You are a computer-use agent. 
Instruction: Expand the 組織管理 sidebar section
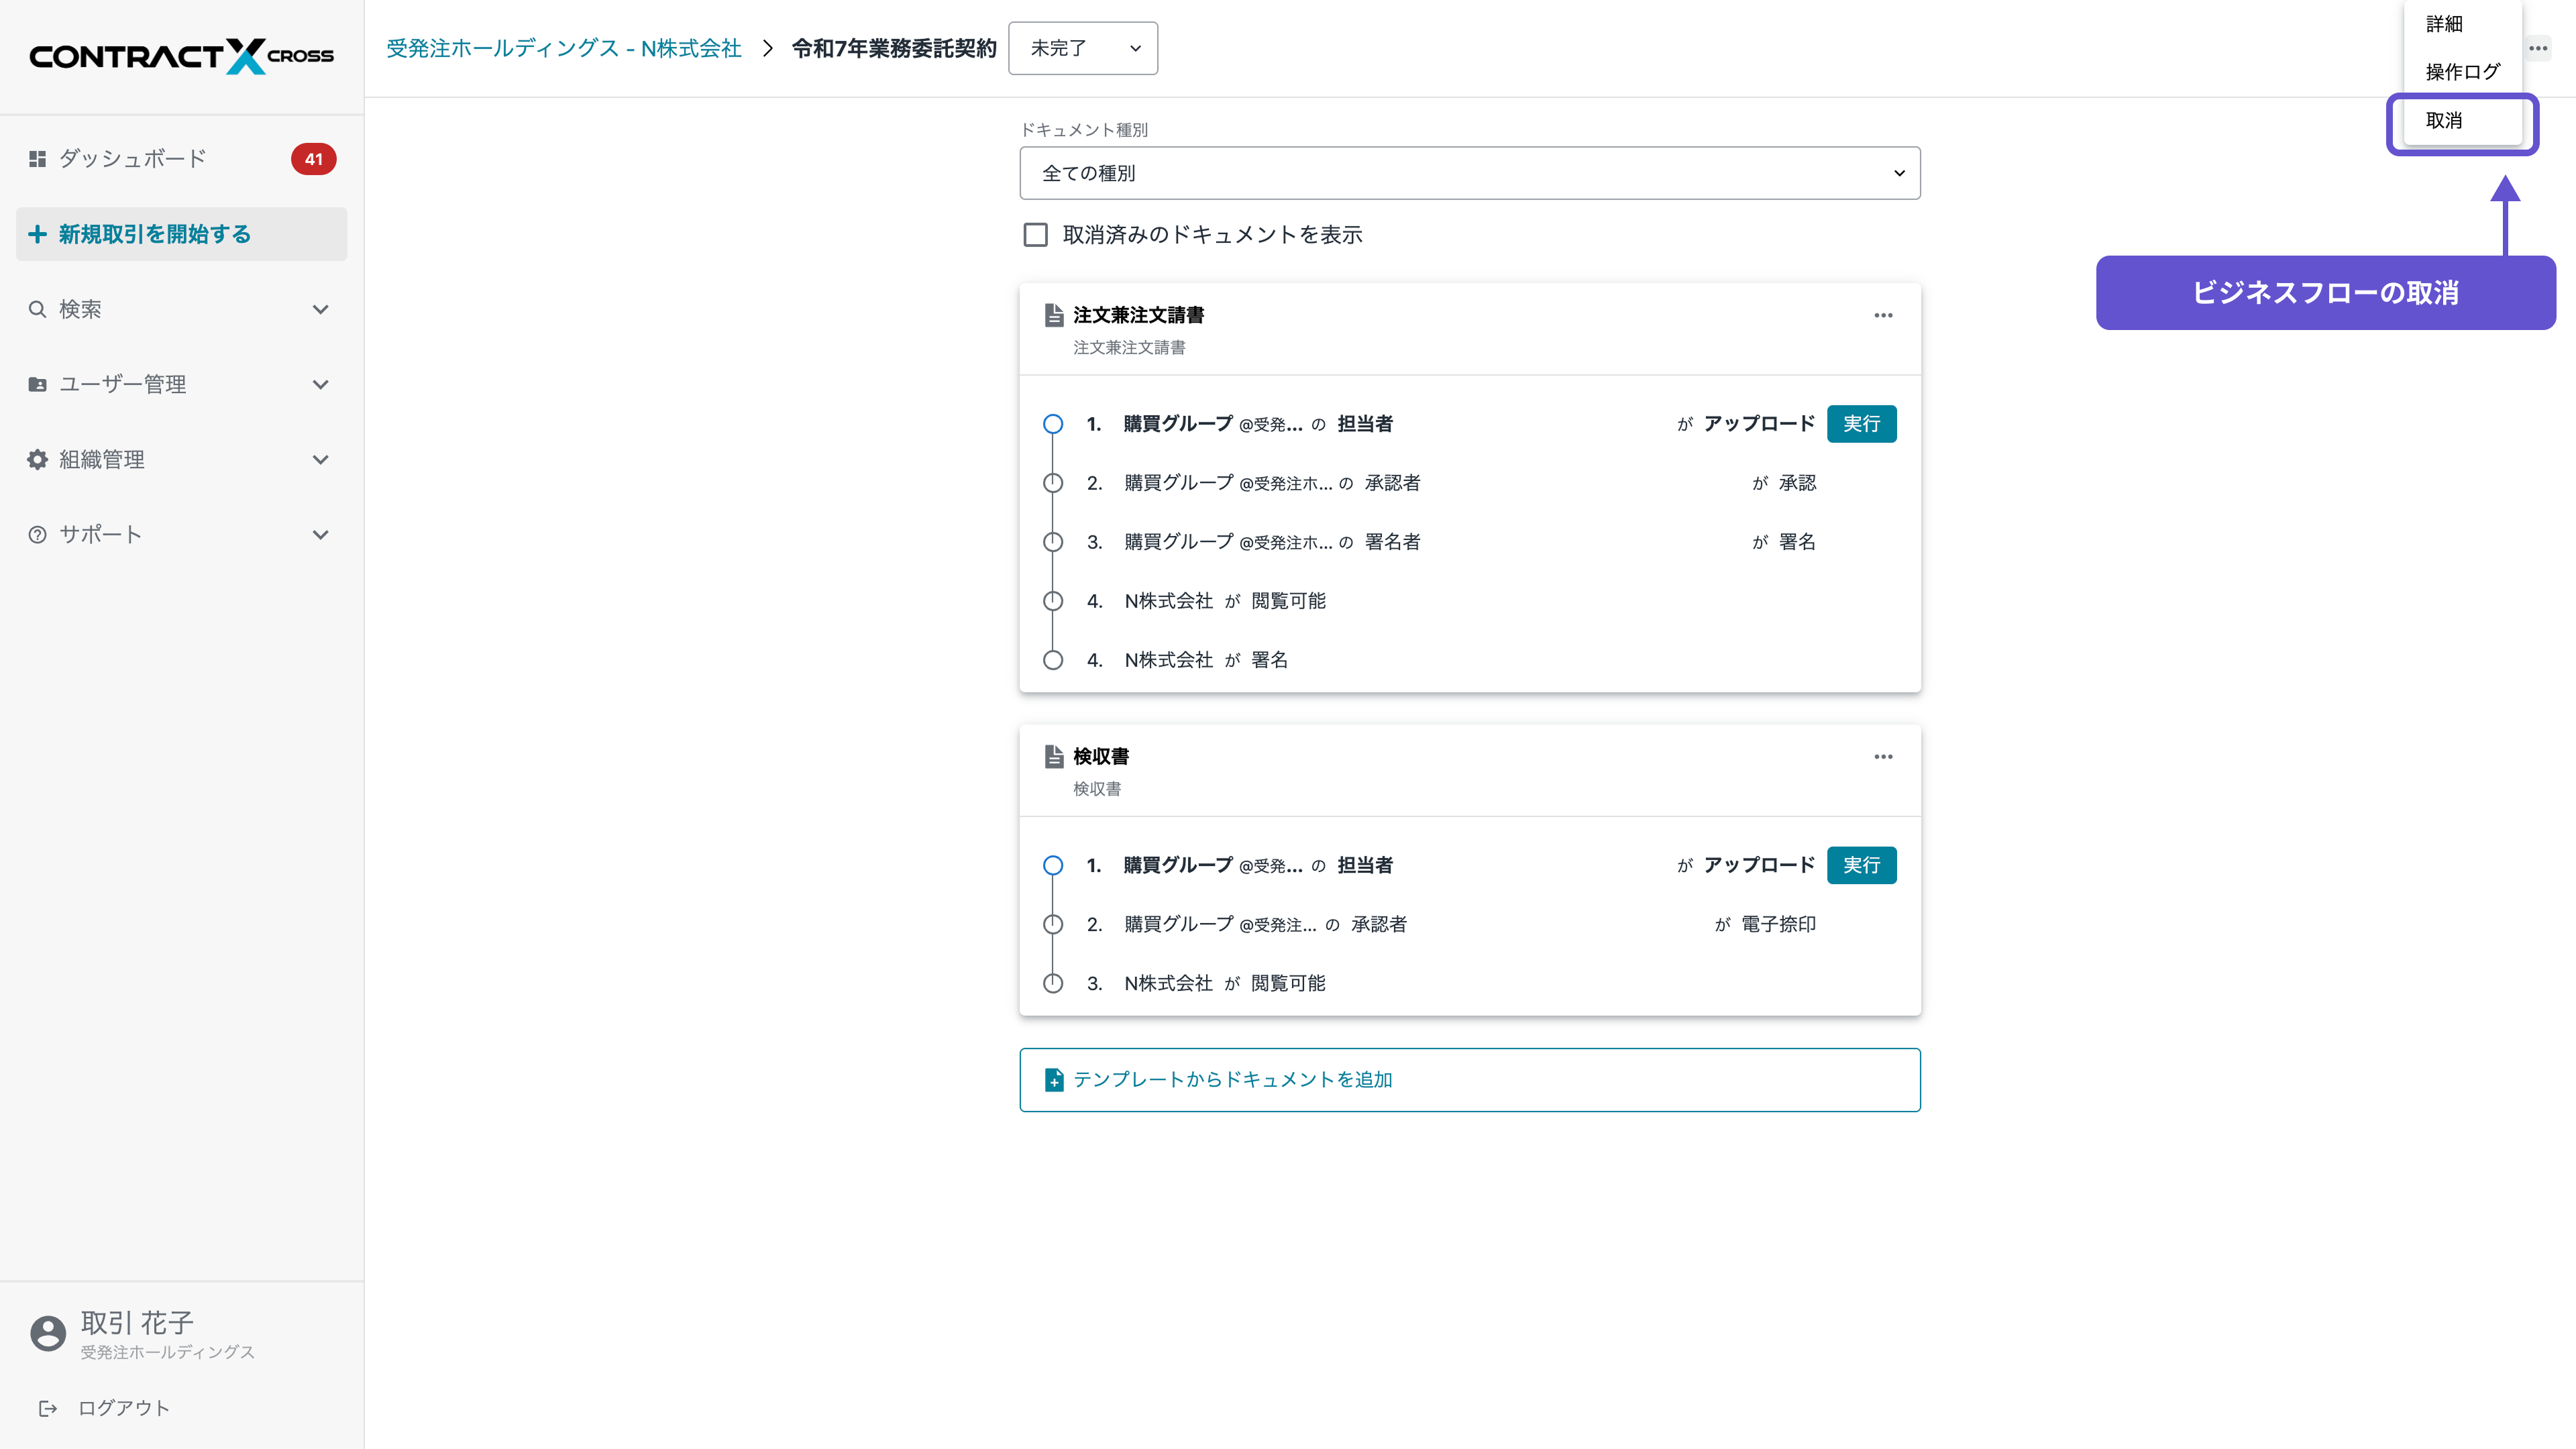(x=321, y=459)
